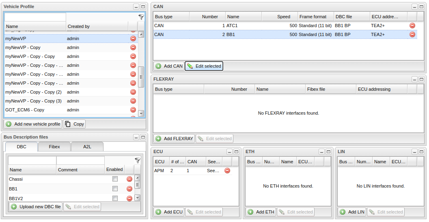The width and height of the screenshot is (429, 222).
Task: Open filter icon in Vehicle Profile panel
Action: tap(141, 17)
